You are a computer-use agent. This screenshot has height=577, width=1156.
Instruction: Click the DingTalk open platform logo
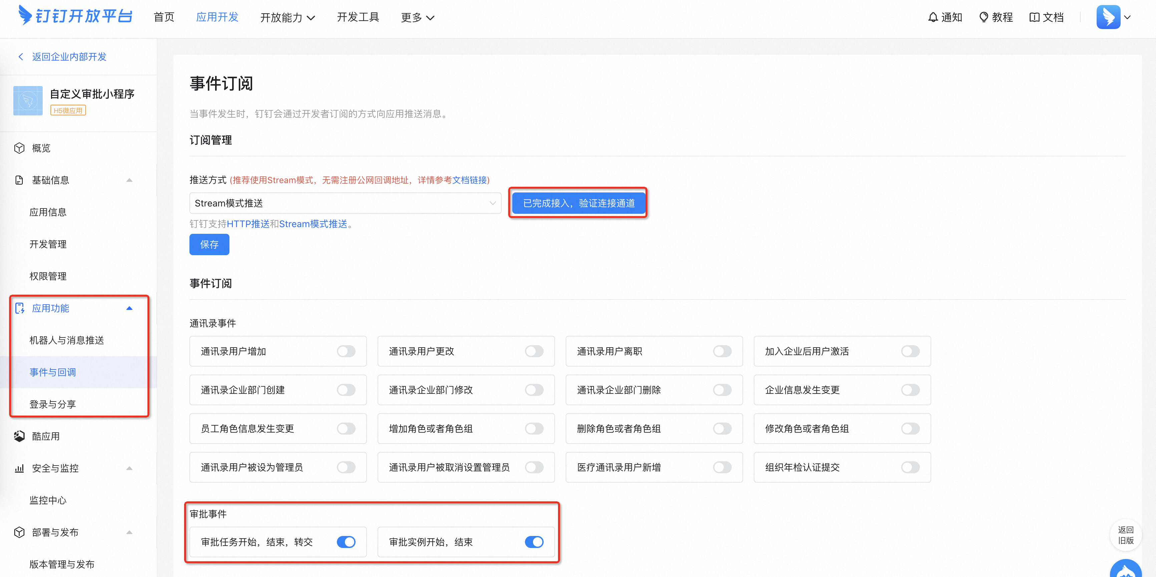75,16
